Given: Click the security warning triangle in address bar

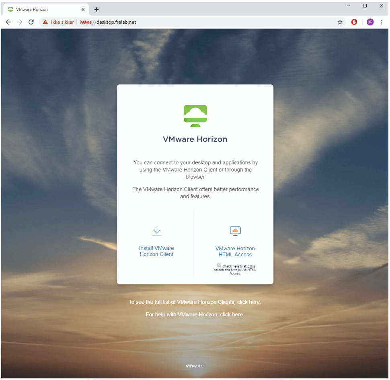Looking at the screenshot, I should coord(45,22).
